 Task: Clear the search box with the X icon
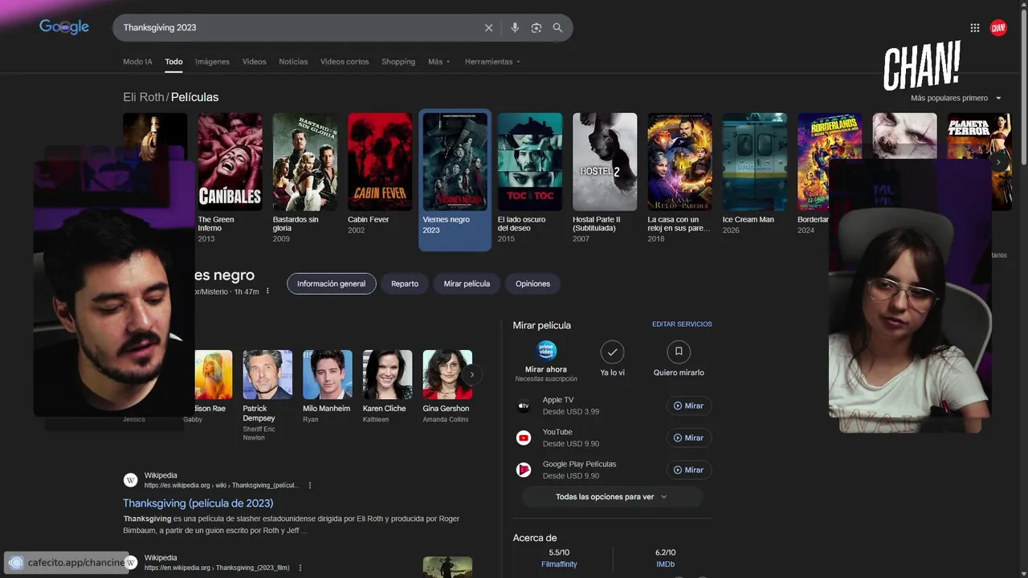coord(488,28)
